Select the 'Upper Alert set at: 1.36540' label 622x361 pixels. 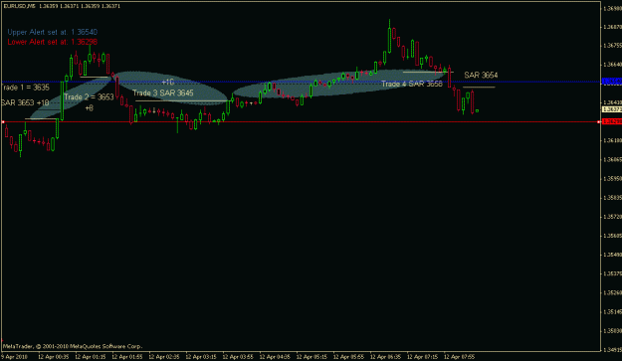pyautogui.click(x=53, y=32)
